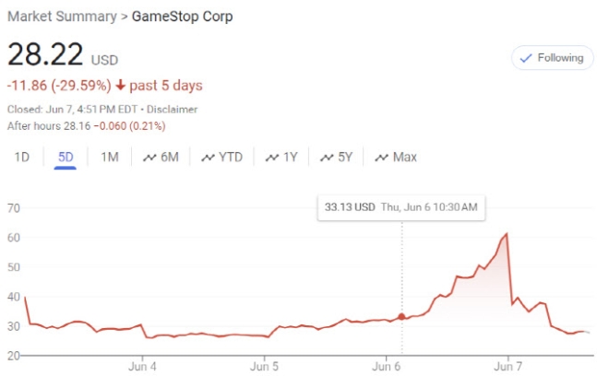Choose the 5Y chart range
The image size is (597, 376).
(336, 157)
